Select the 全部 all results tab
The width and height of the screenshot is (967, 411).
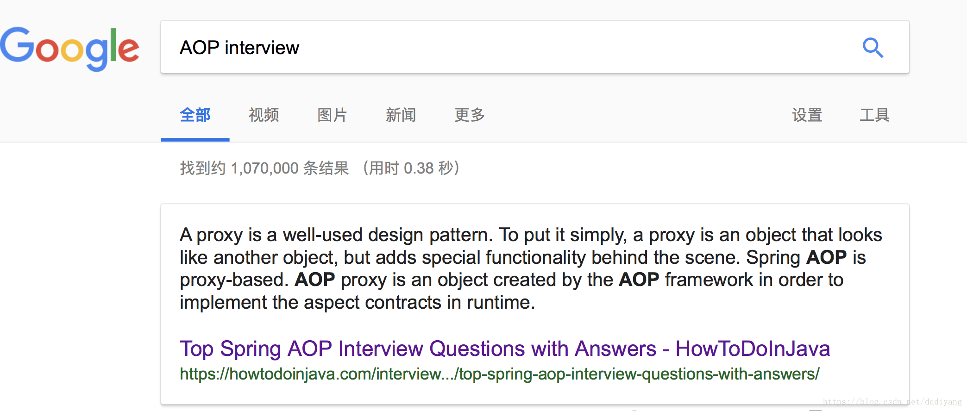(195, 115)
